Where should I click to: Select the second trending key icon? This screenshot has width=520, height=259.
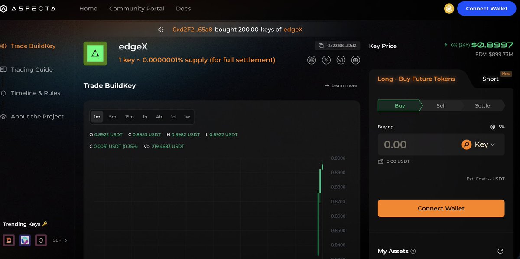[x=25, y=240]
